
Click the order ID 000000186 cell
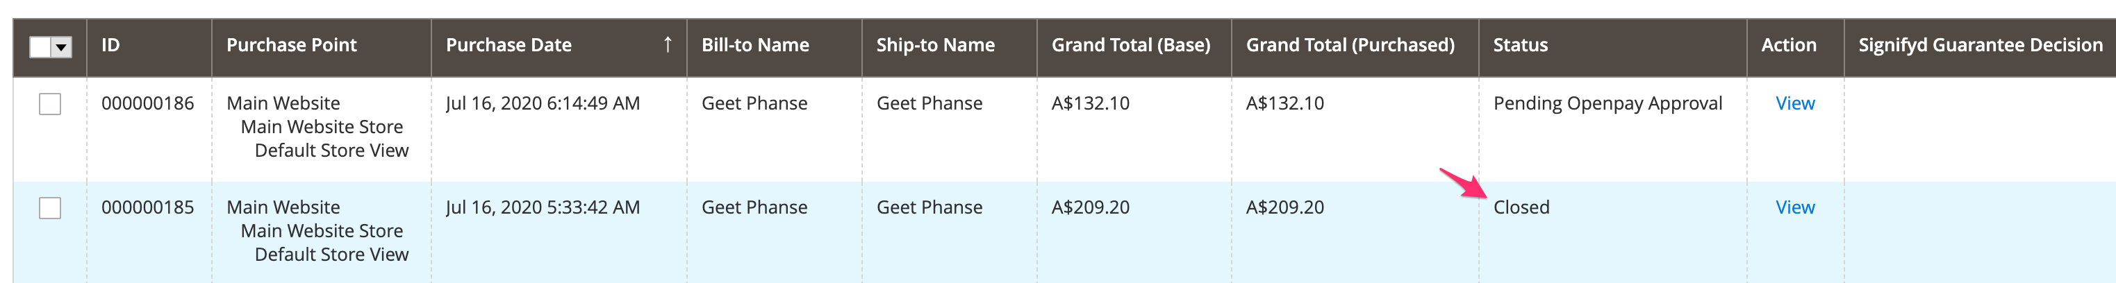click(x=148, y=103)
